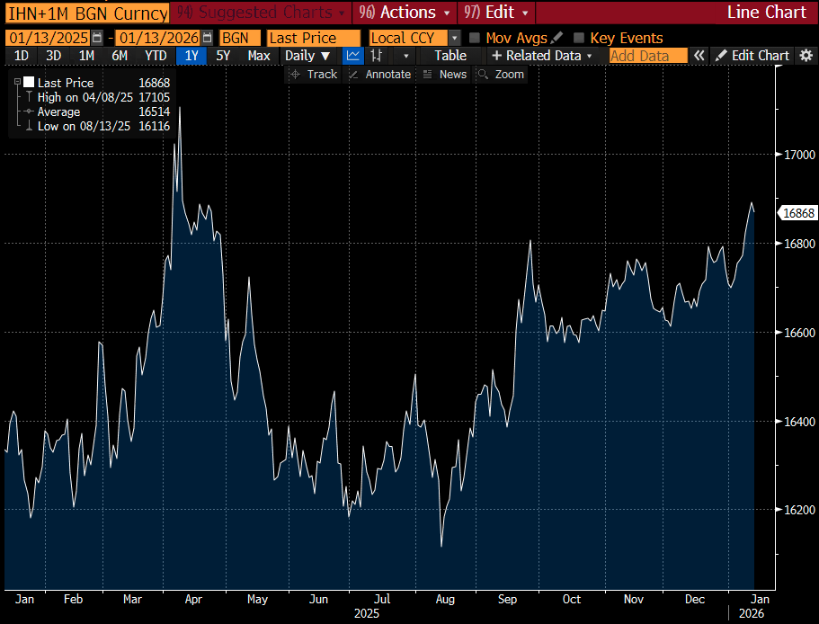Click the double-chevron collapse icon

click(699, 56)
